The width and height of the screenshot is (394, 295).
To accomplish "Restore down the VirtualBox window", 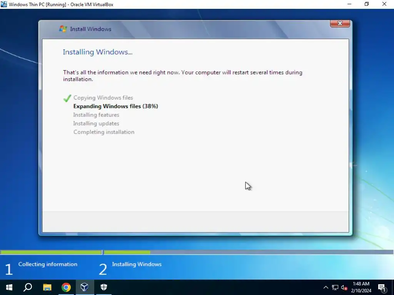I will (367, 4).
